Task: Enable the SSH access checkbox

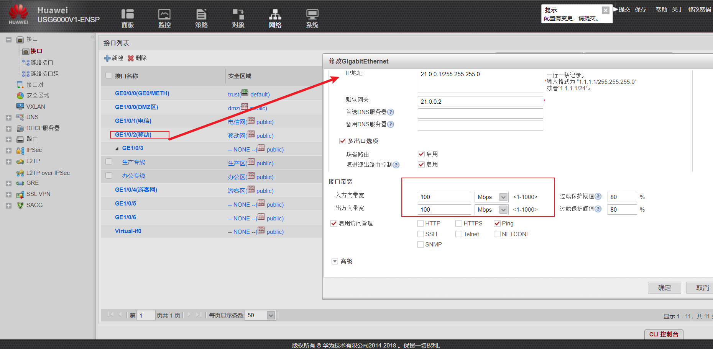Action: click(421, 234)
